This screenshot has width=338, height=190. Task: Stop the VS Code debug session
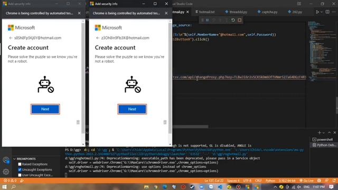pos(239,20)
